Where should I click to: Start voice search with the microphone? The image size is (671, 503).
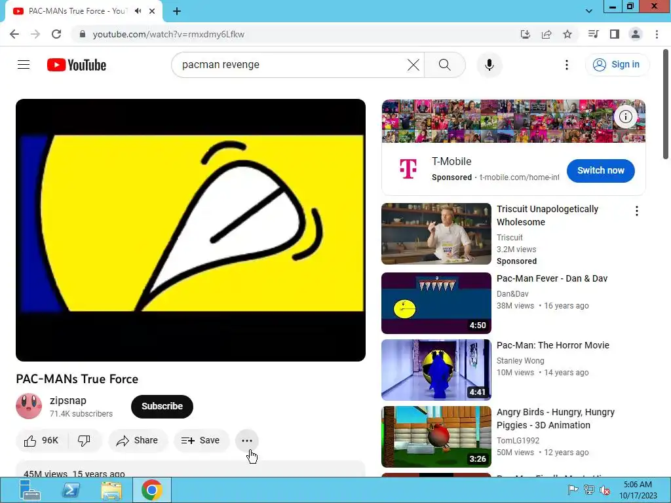click(x=489, y=65)
